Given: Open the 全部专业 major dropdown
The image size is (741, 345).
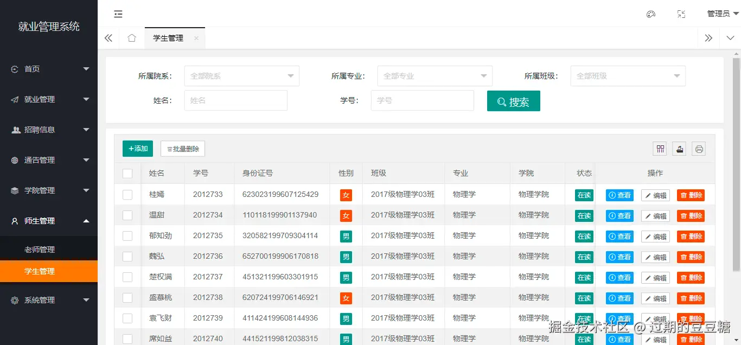Looking at the screenshot, I should (x=435, y=76).
